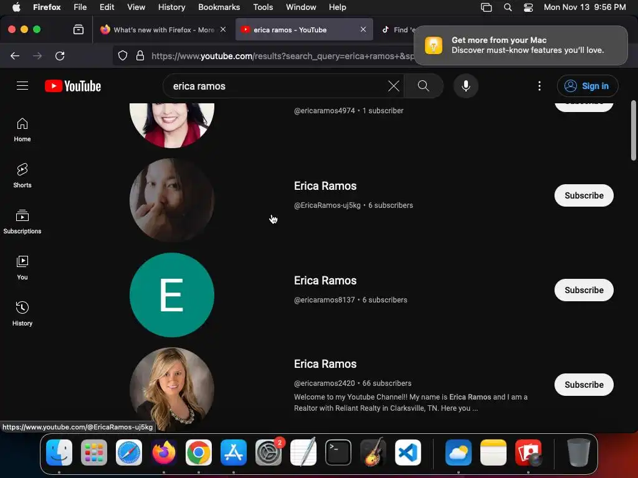Open Firefox View icon in tab bar

click(79, 29)
